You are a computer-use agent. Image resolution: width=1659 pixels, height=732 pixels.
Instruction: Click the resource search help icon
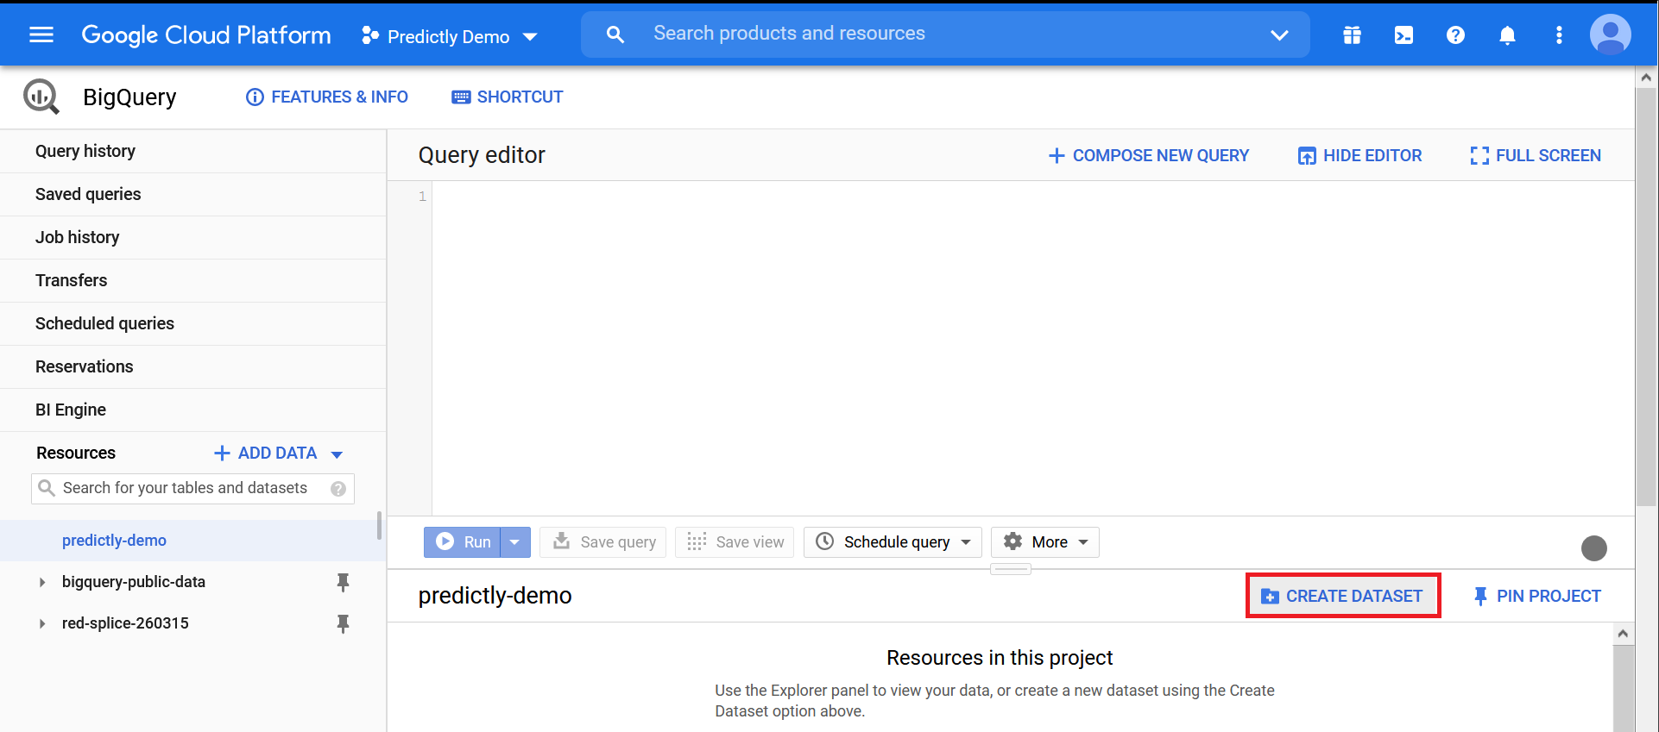338,489
